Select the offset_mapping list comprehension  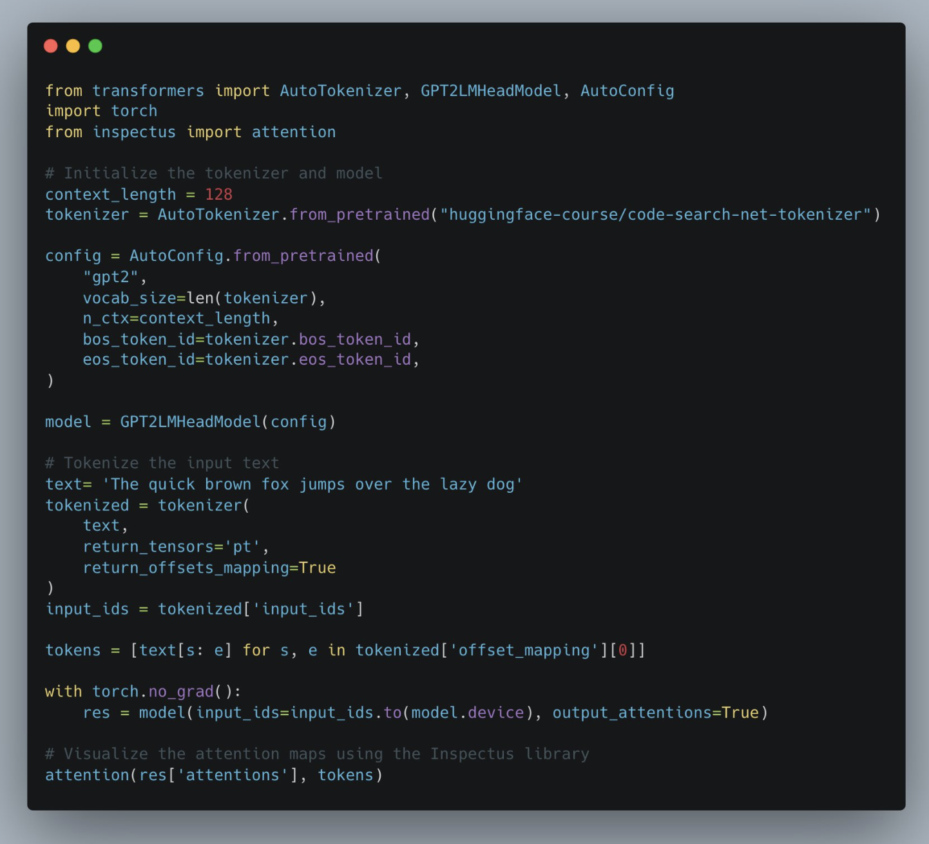tap(345, 650)
